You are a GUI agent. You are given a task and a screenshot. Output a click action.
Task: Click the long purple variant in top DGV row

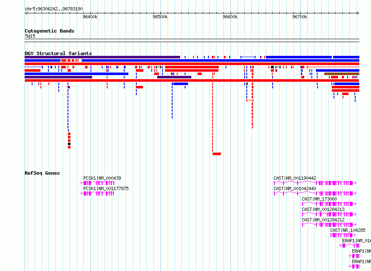(102, 57)
